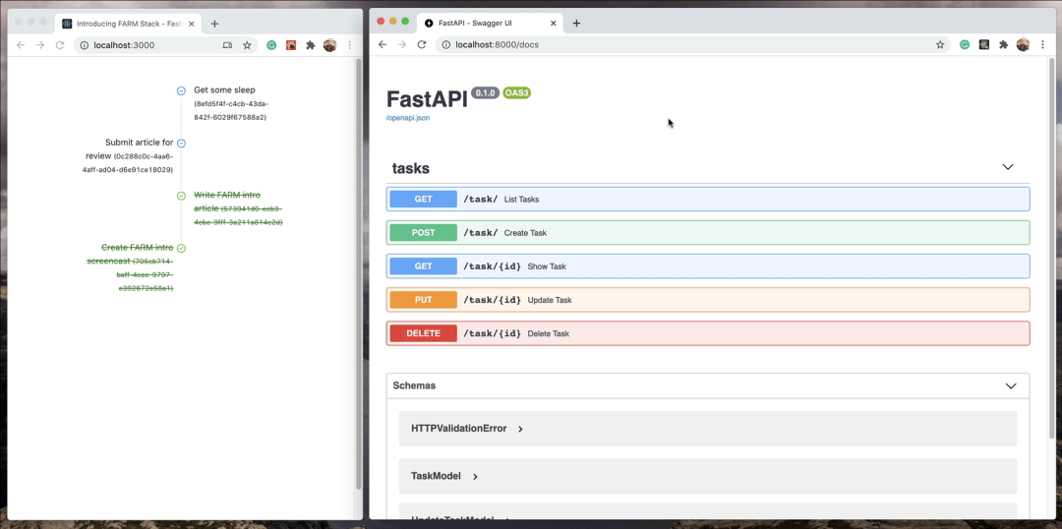This screenshot has width=1062, height=529.
Task: Open the three-dot Chrome menu in the Swagger window
Action: (x=1043, y=44)
